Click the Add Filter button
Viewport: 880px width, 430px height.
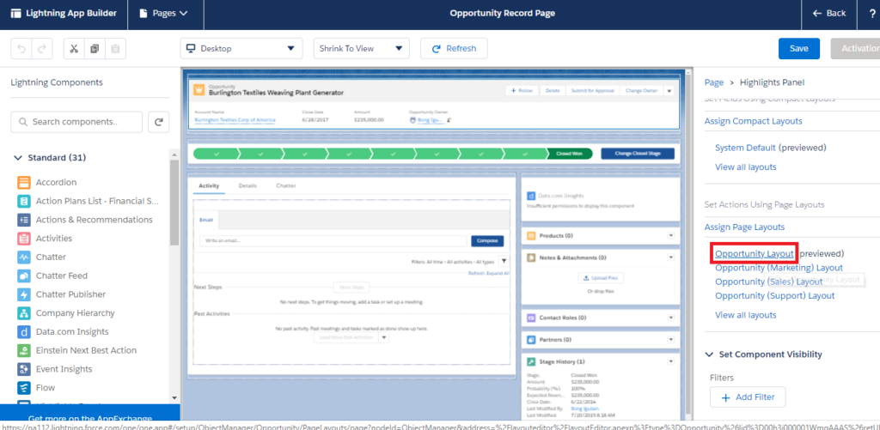coord(748,397)
